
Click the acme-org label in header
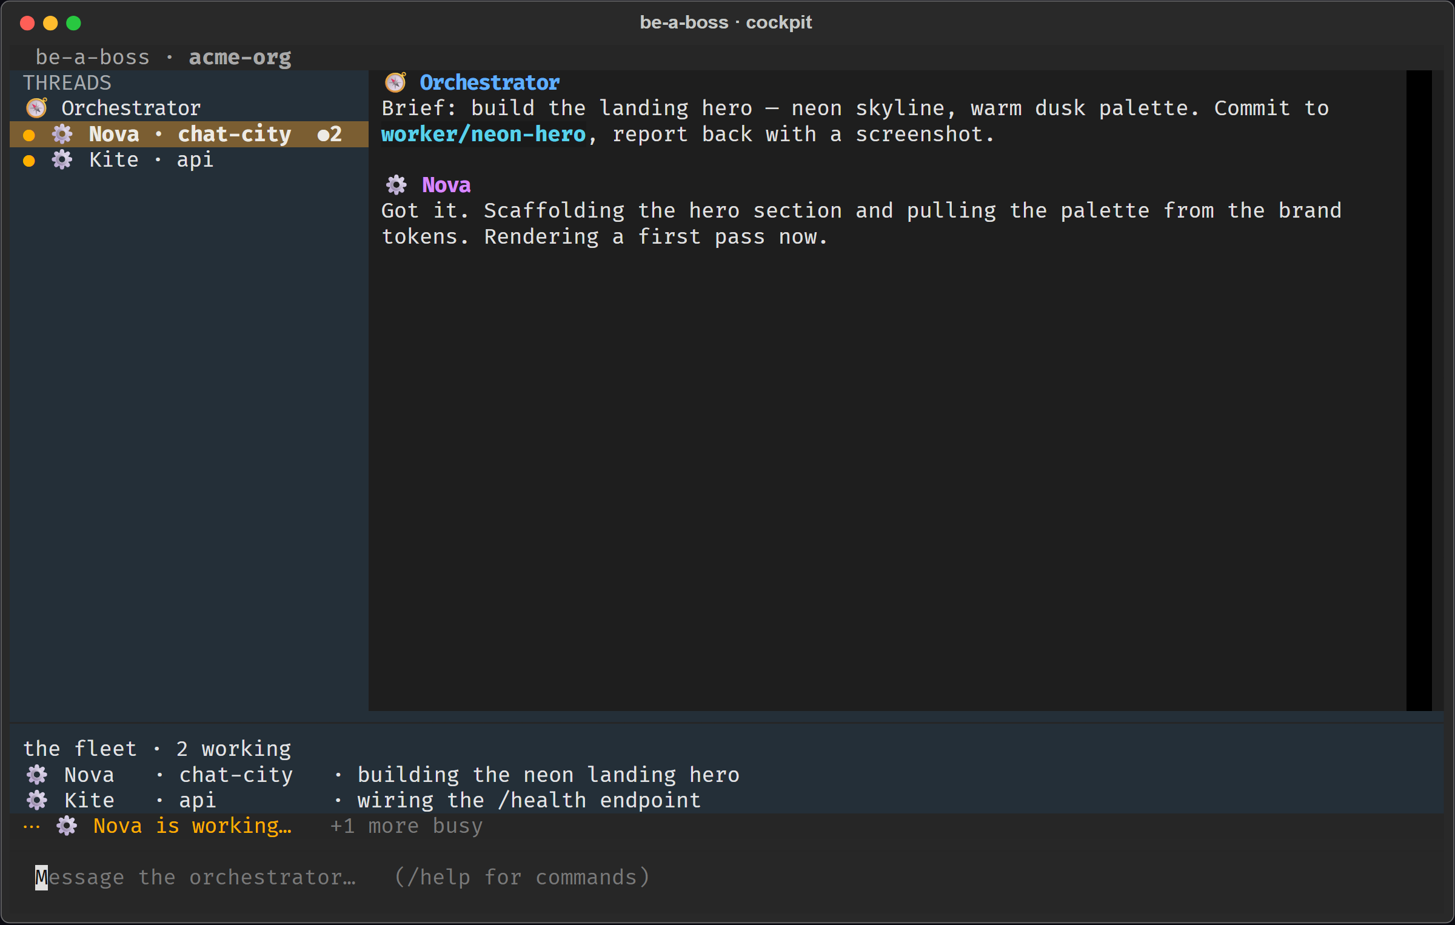(x=240, y=57)
